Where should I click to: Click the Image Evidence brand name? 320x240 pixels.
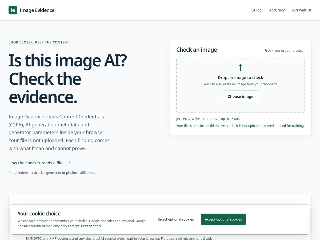[37, 10]
